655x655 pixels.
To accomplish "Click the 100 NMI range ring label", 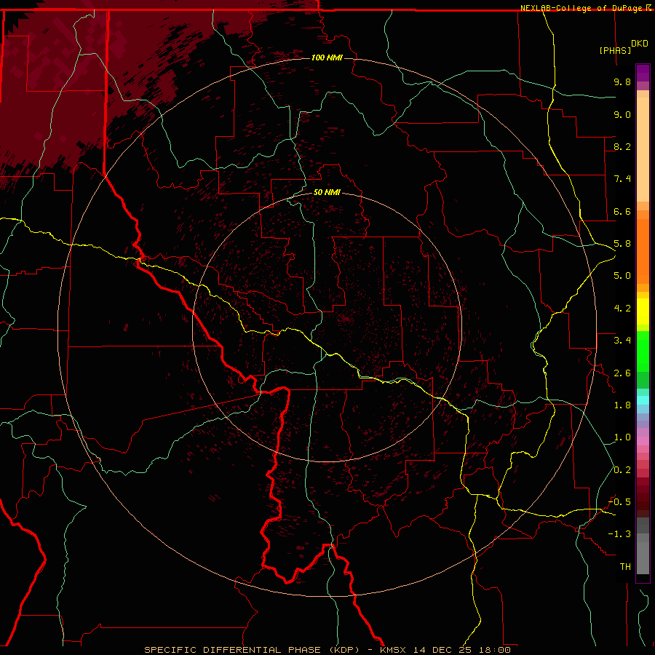I will coord(327,57).
